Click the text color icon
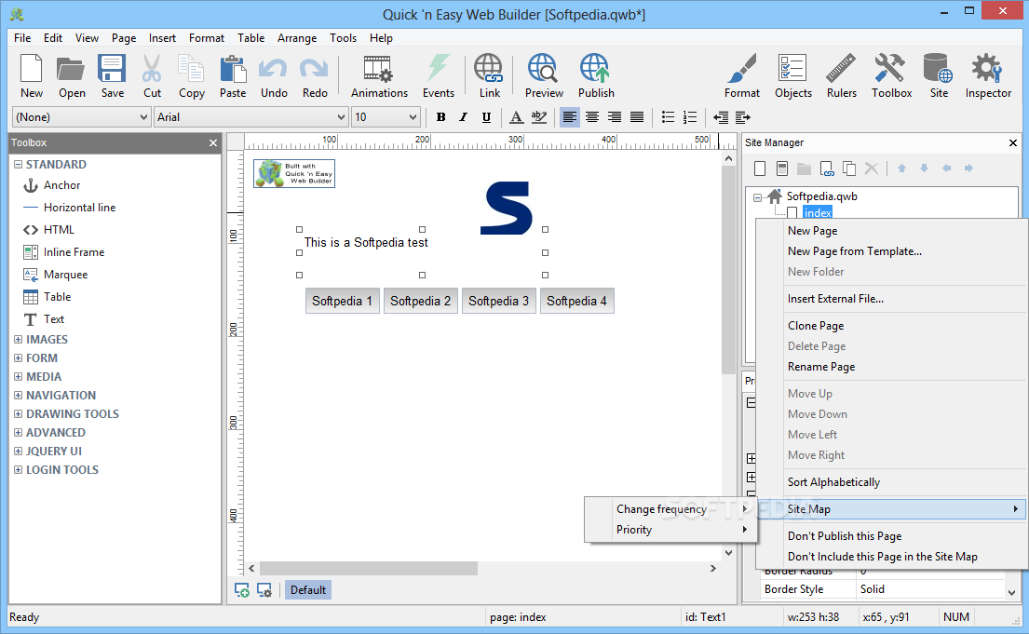1029x634 pixels. pos(517,117)
